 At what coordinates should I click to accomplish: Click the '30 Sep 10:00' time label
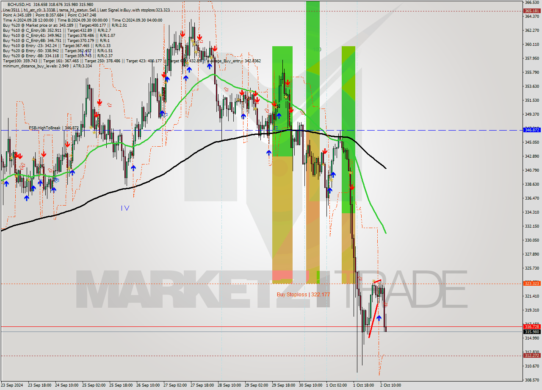[x=311, y=385]
